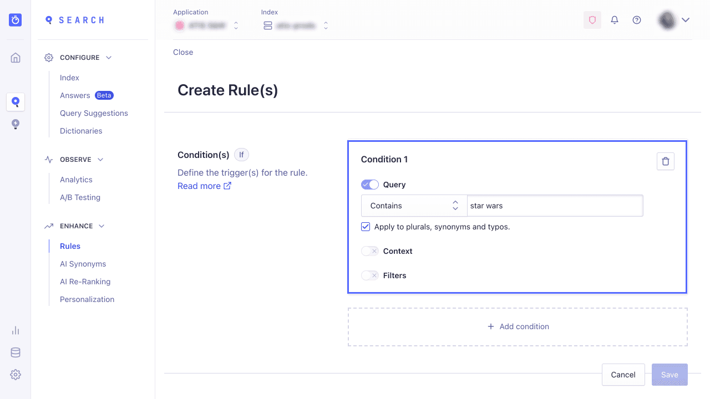The width and height of the screenshot is (710, 399).
Task: Click the index server icon in header
Action: click(268, 25)
